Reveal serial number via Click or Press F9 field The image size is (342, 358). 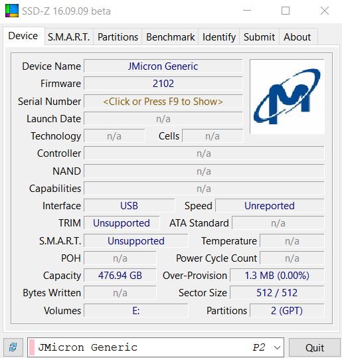click(163, 102)
